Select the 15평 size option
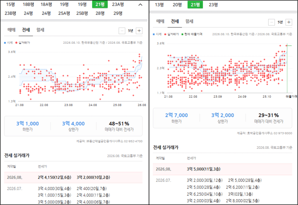 [10, 5]
